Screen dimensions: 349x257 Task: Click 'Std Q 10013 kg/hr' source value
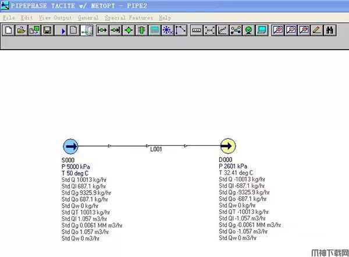pos(84,180)
